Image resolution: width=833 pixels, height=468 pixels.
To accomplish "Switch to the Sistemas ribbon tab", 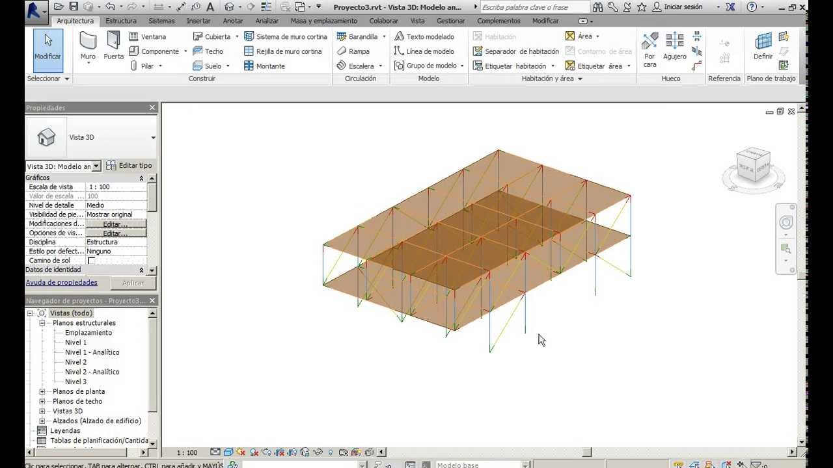I will pyautogui.click(x=161, y=21).
